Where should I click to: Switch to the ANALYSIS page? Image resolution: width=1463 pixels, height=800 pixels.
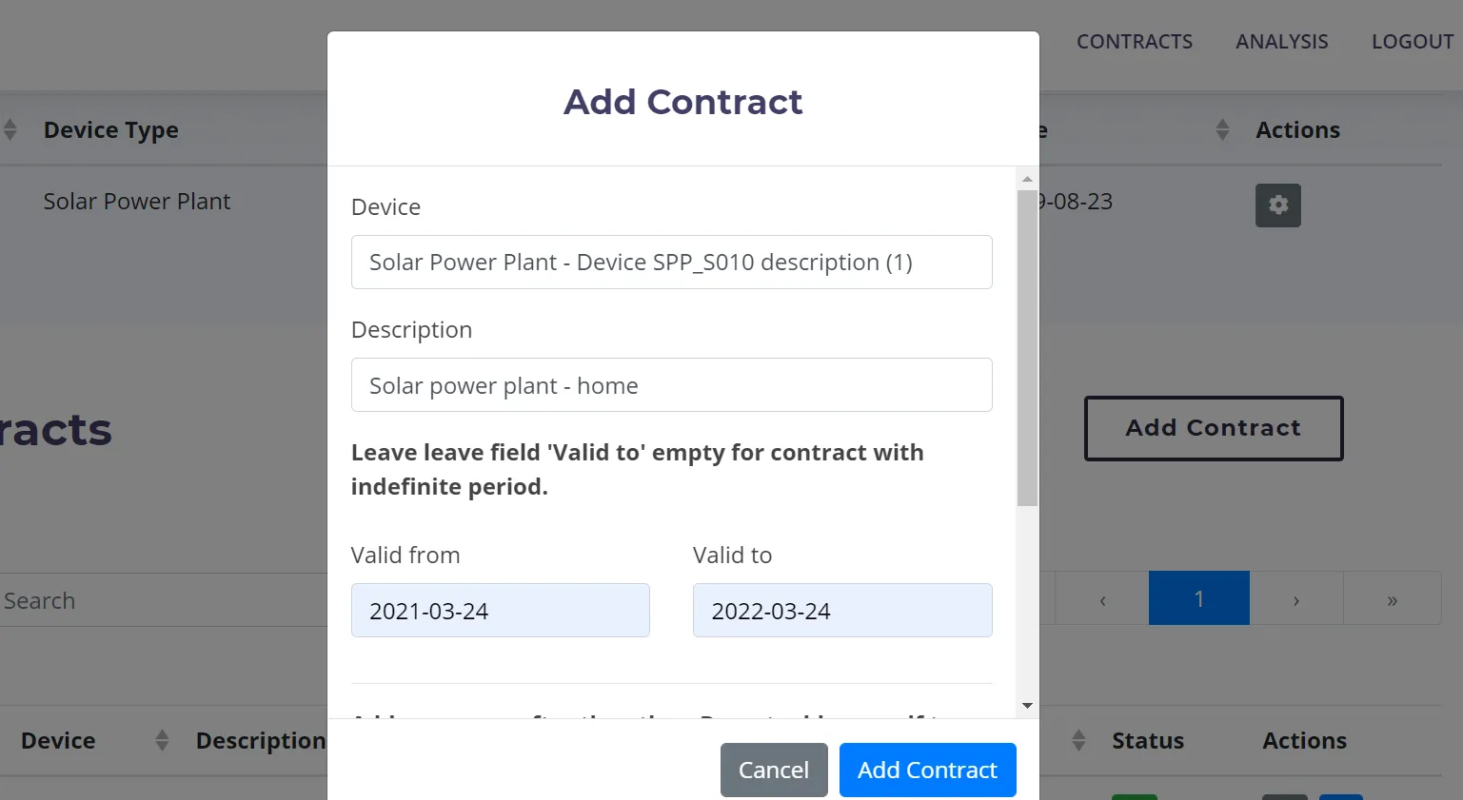coord(1281,42)
